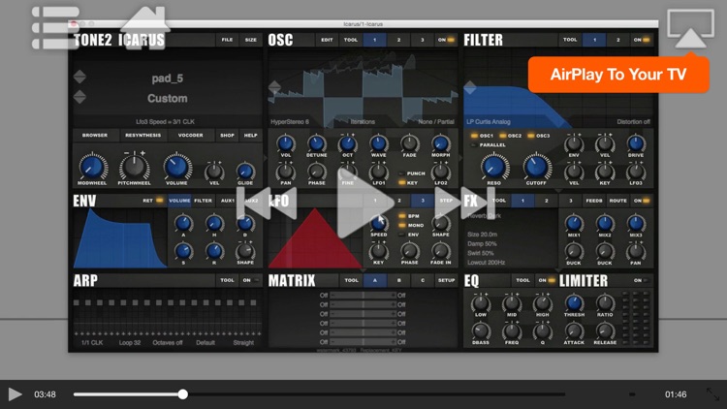727x409 pixels.
Task: Toggle the OSC ON switch
Action: coord(446,40)
